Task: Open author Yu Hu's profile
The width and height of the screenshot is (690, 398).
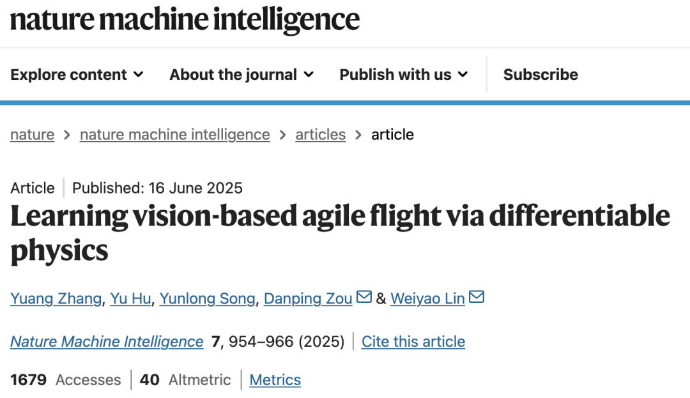Action: [x=130, y=298]
